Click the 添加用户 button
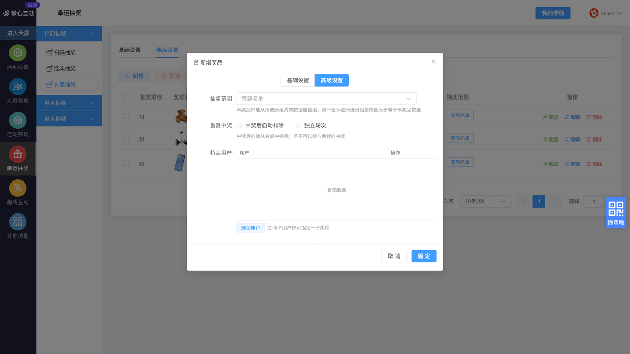 click(251, 228)
